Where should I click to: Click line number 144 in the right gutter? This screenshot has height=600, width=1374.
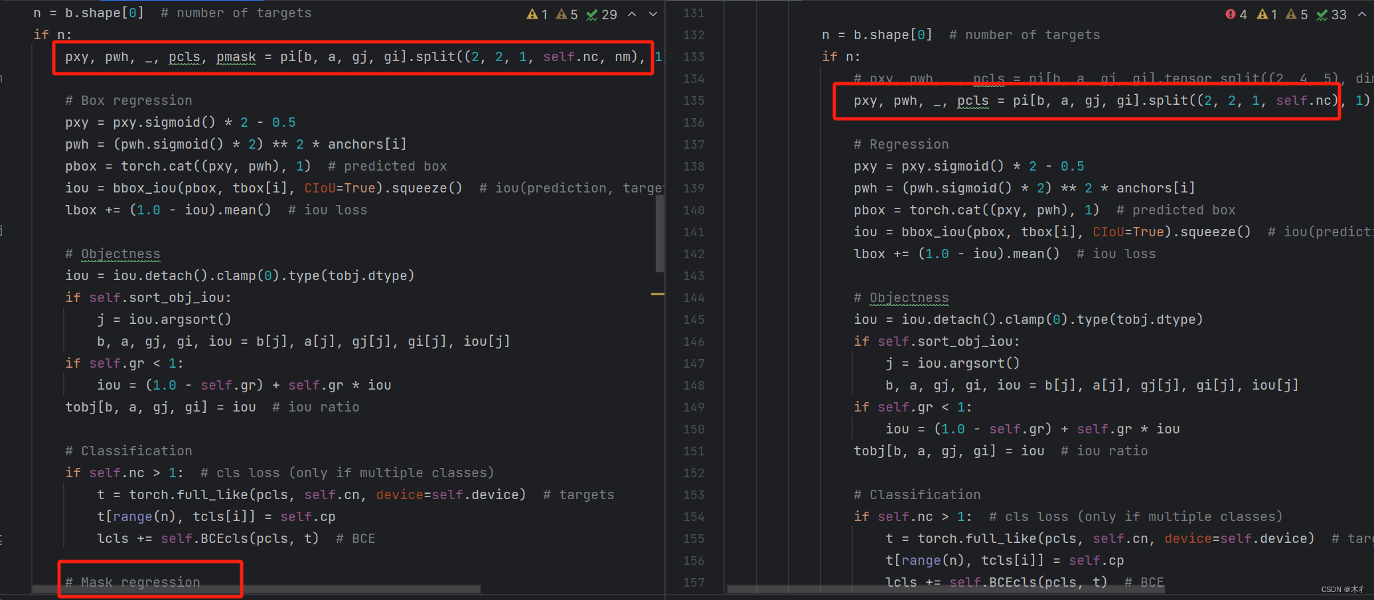(694, 297)
